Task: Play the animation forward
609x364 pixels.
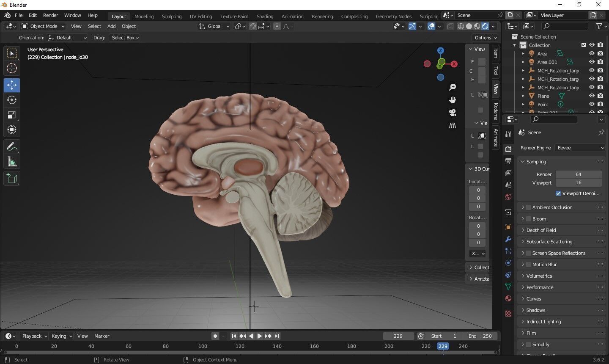Action: pyautogui.click(x=260, y=336)
